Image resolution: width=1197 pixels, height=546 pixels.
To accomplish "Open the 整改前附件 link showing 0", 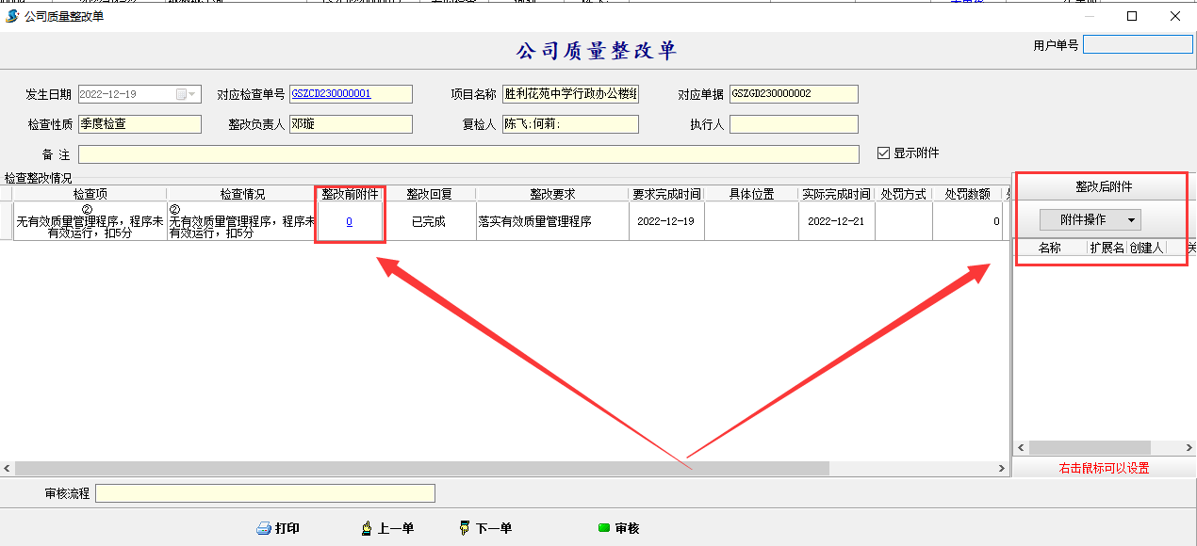I will pyautogui.click(x=349, y=222).
